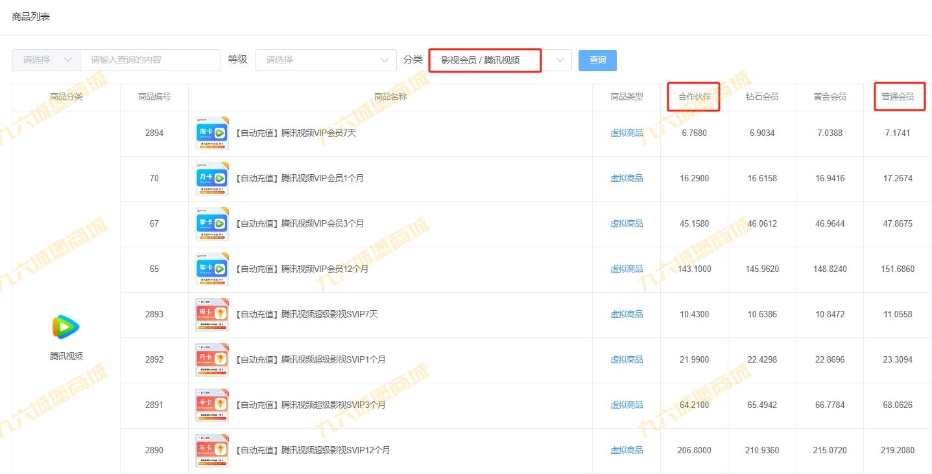Image resolution: width=932 pixels, height=474 pixels.
Task: Click 虚拟商品 link for product 2890
Action: click(627, 450)
